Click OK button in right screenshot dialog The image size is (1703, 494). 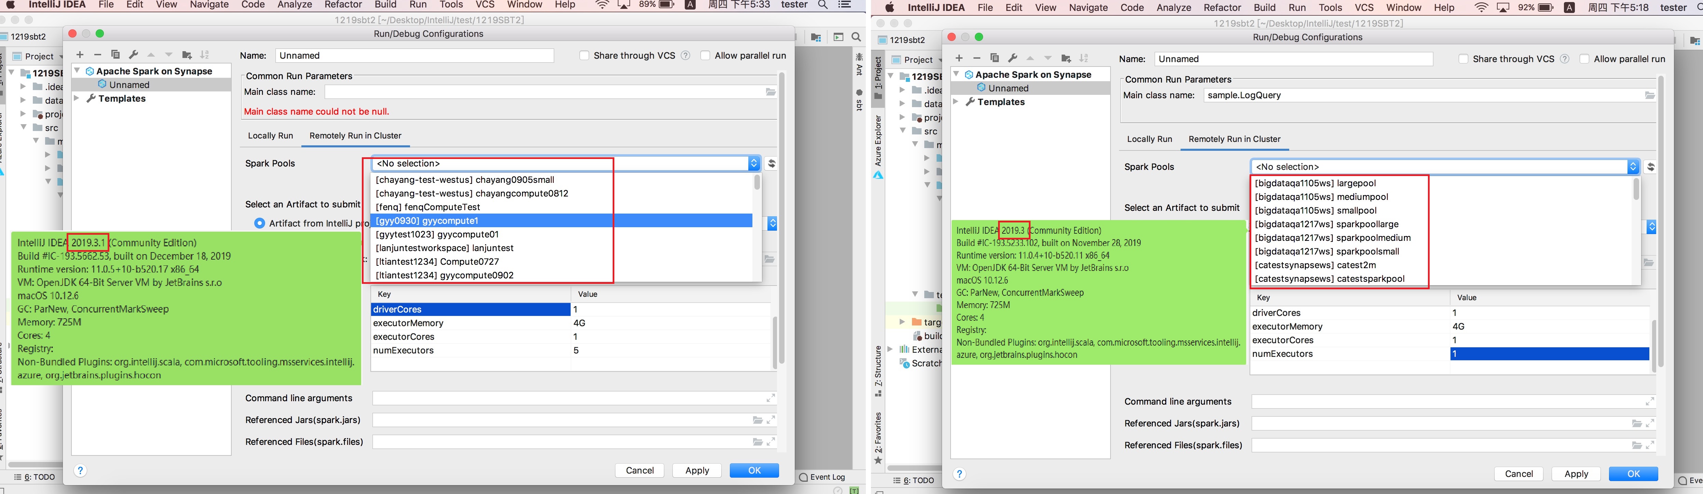(1634, 474)
